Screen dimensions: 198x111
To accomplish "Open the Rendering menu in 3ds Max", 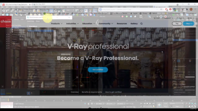I will [70, 7].
